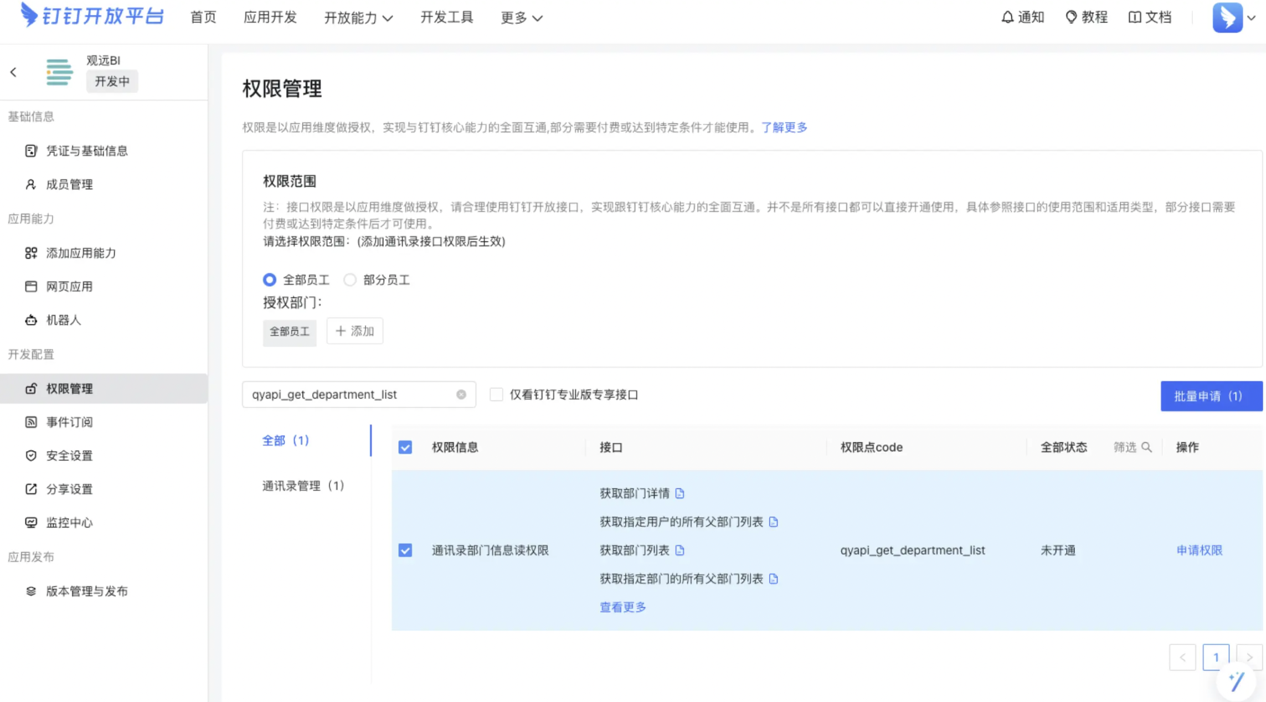The height and width of the screenshot is (702, 1266).
Task: Select the 通讯录管理 (1) category tab
Action: click(303, 486)
